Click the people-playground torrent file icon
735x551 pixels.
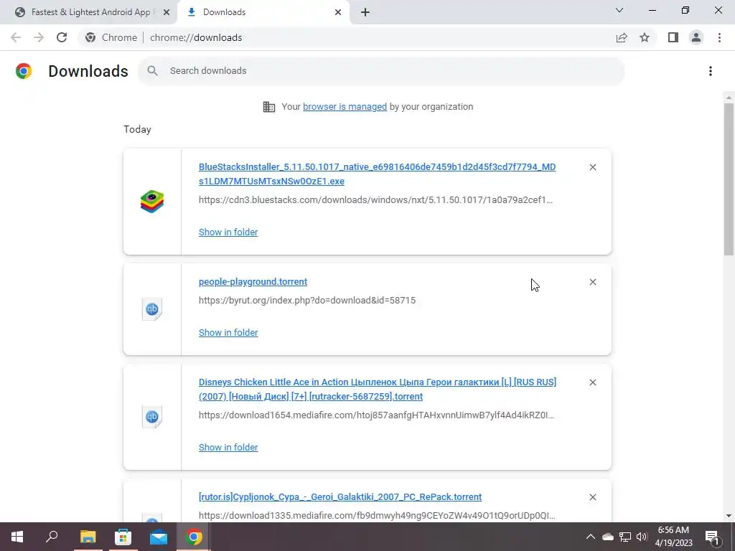(152, 309)
